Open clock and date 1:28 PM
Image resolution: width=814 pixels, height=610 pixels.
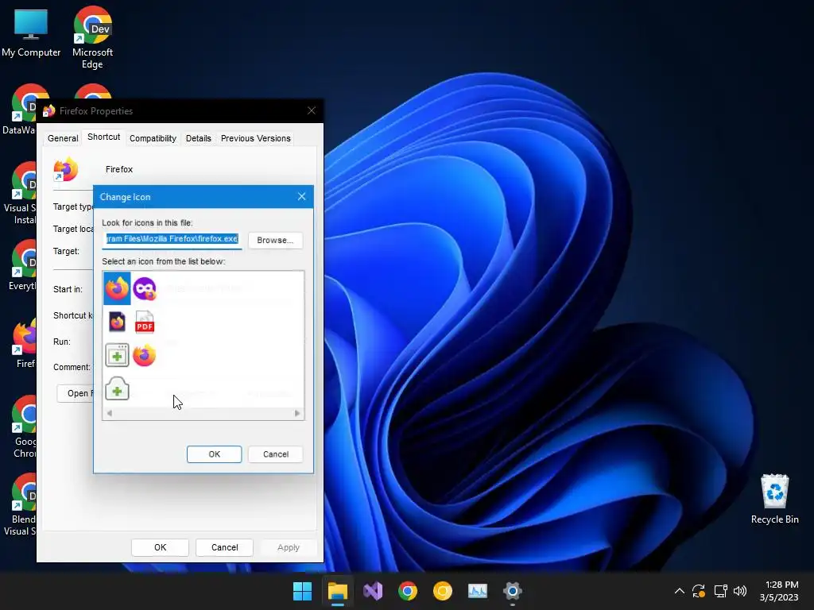[x=779, y=591]
